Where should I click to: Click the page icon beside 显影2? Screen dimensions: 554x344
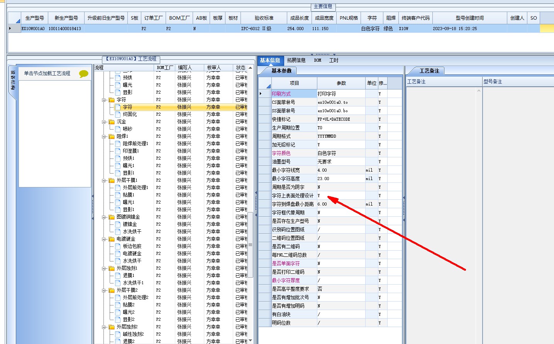coord(118,320)
